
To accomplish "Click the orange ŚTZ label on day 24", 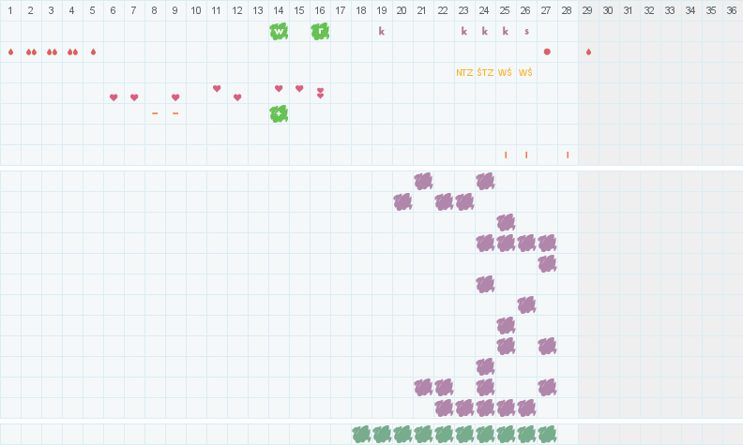I will (x=485, y=72).
